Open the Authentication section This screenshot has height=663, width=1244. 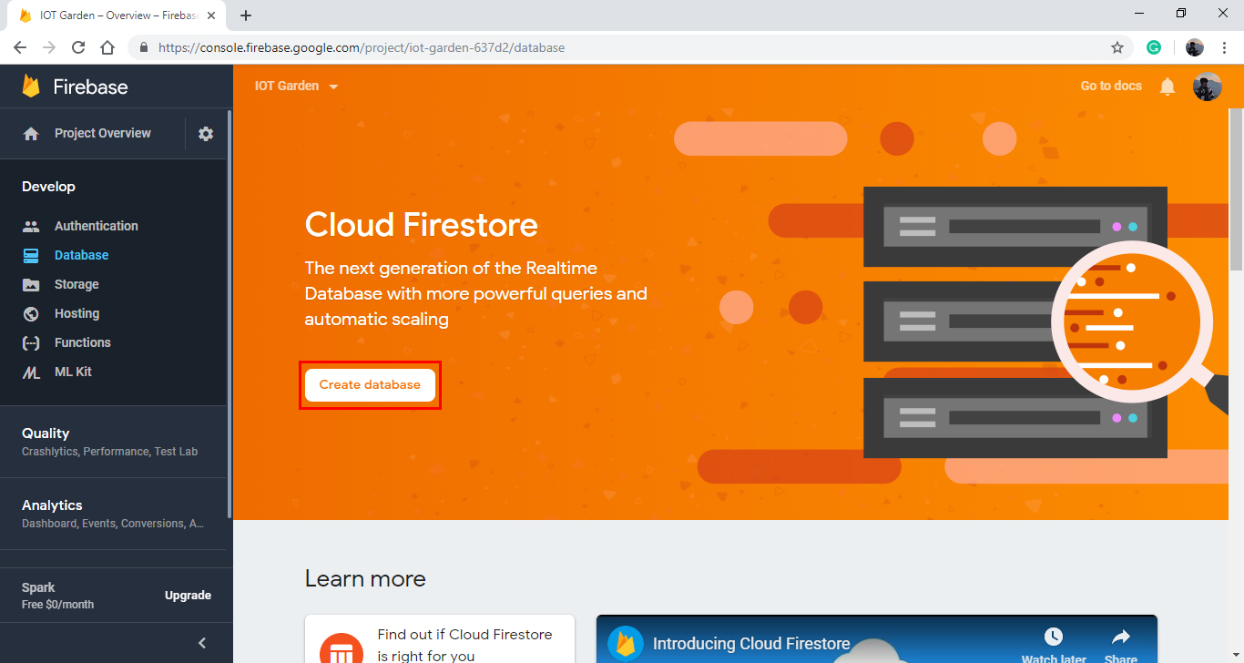(96, 225)
